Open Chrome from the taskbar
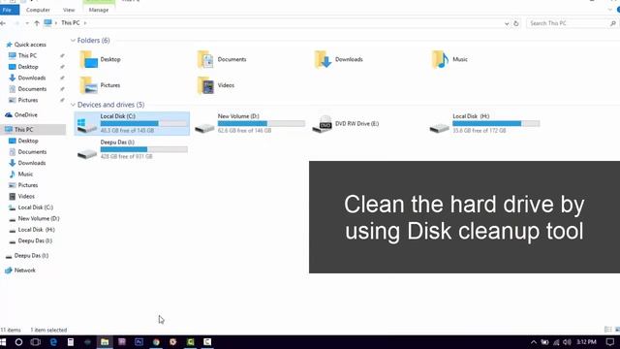The image size is (620, 349). [x=156, y=342]
